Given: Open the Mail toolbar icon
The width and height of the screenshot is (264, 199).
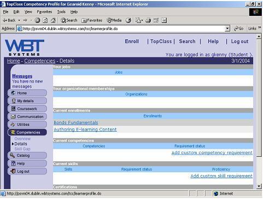Looking at the screenshot, I should [139, 20].
